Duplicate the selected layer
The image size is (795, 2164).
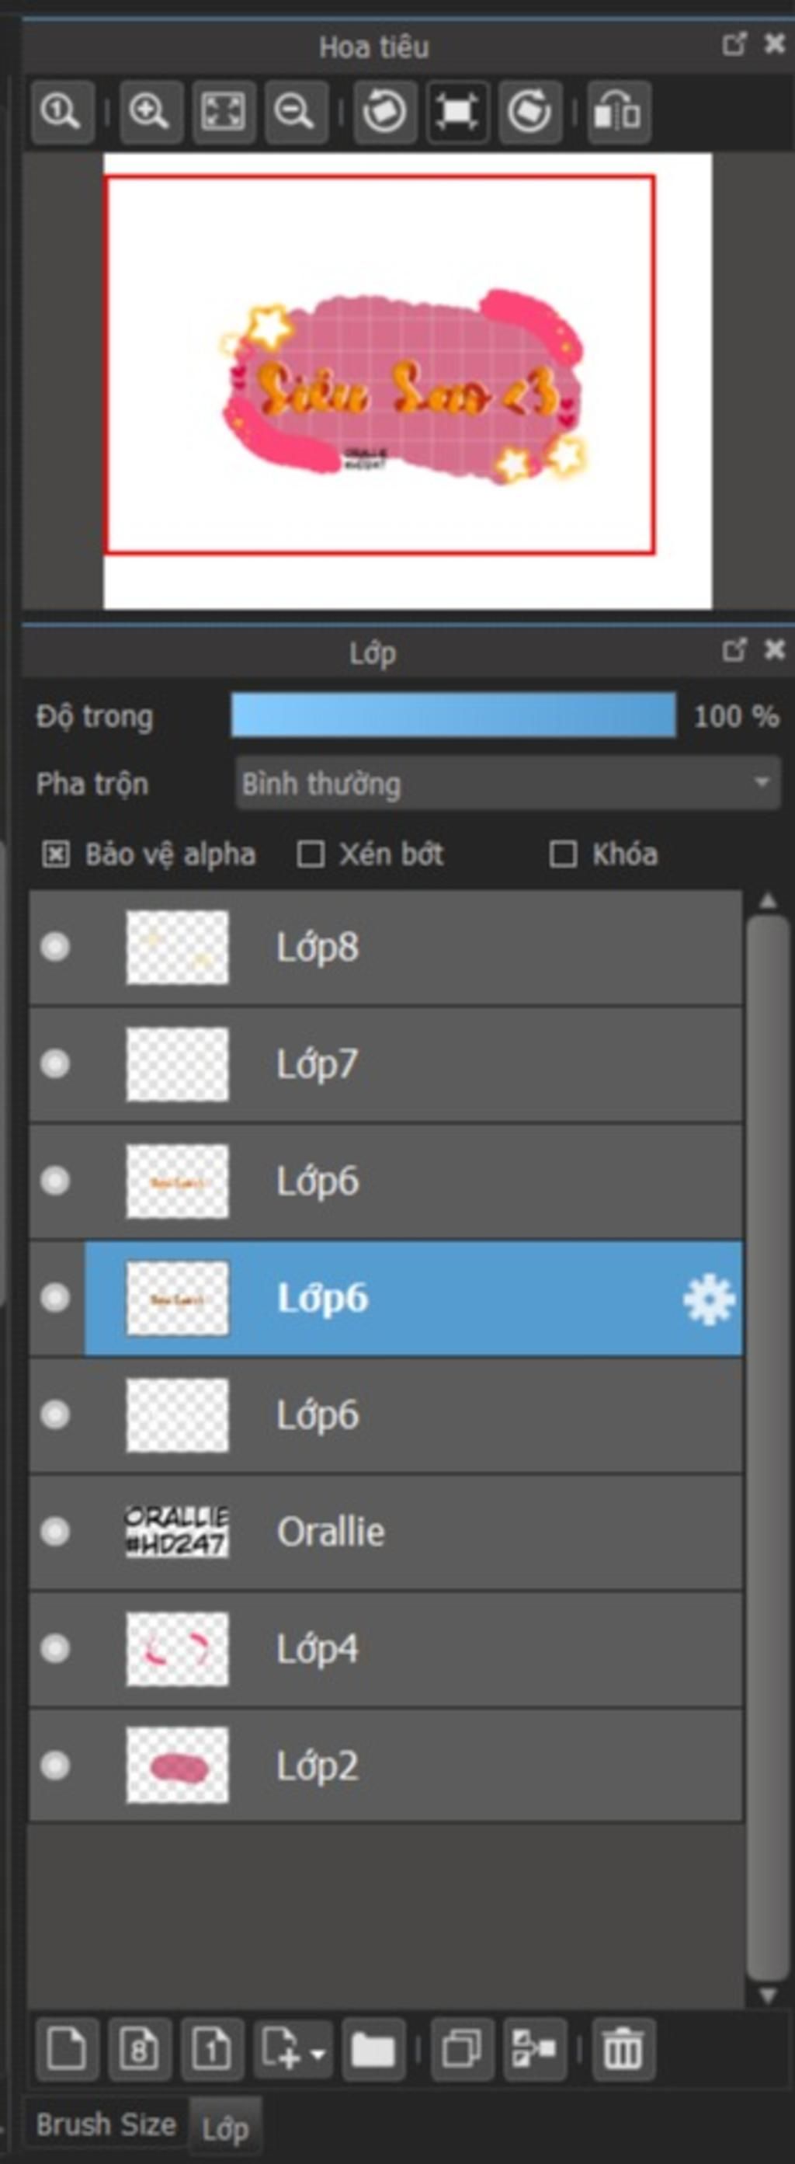point(462,2049)
